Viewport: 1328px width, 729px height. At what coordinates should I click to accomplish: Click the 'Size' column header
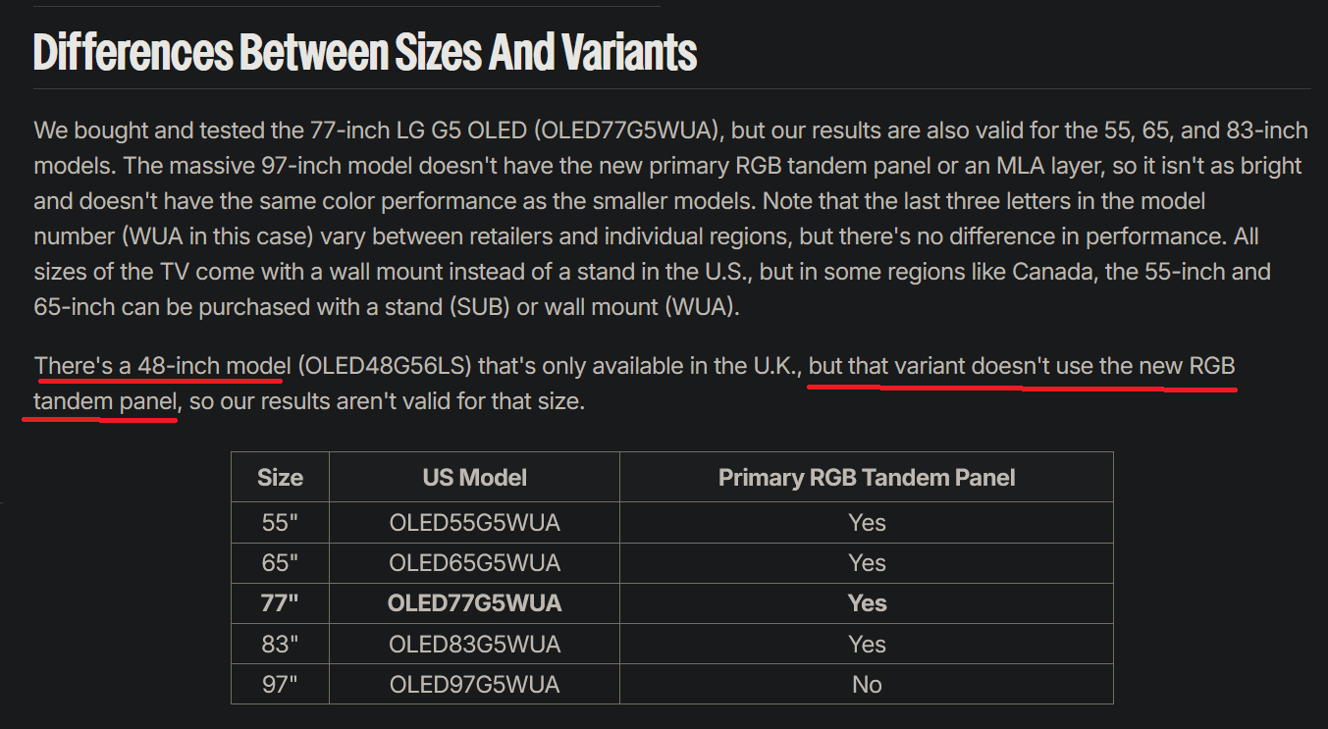280,478
